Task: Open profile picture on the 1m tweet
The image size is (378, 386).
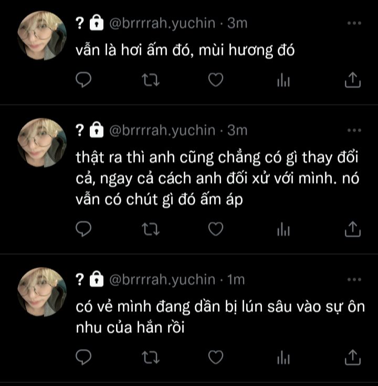Action: [42, 291]
